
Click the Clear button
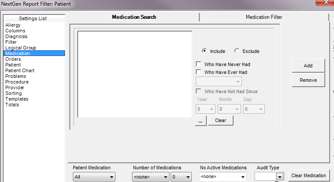coord(220,120)
